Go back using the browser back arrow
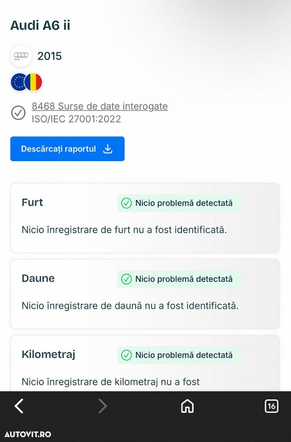The image size is (291, 442). [19, 406]
